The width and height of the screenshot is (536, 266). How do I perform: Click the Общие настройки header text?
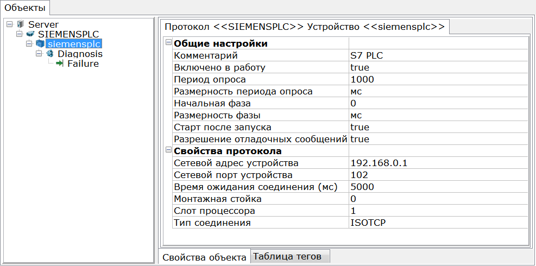pyautogui.click(x=221, y=44)
